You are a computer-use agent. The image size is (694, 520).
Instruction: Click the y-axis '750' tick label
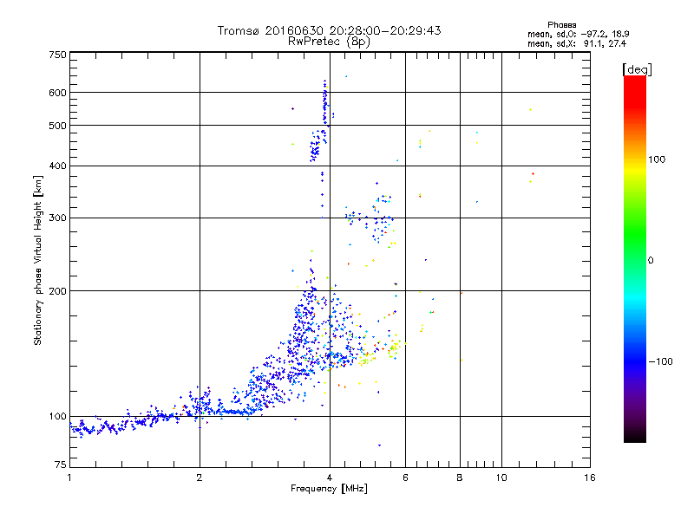pyautogui.click(x=57, y=55)
